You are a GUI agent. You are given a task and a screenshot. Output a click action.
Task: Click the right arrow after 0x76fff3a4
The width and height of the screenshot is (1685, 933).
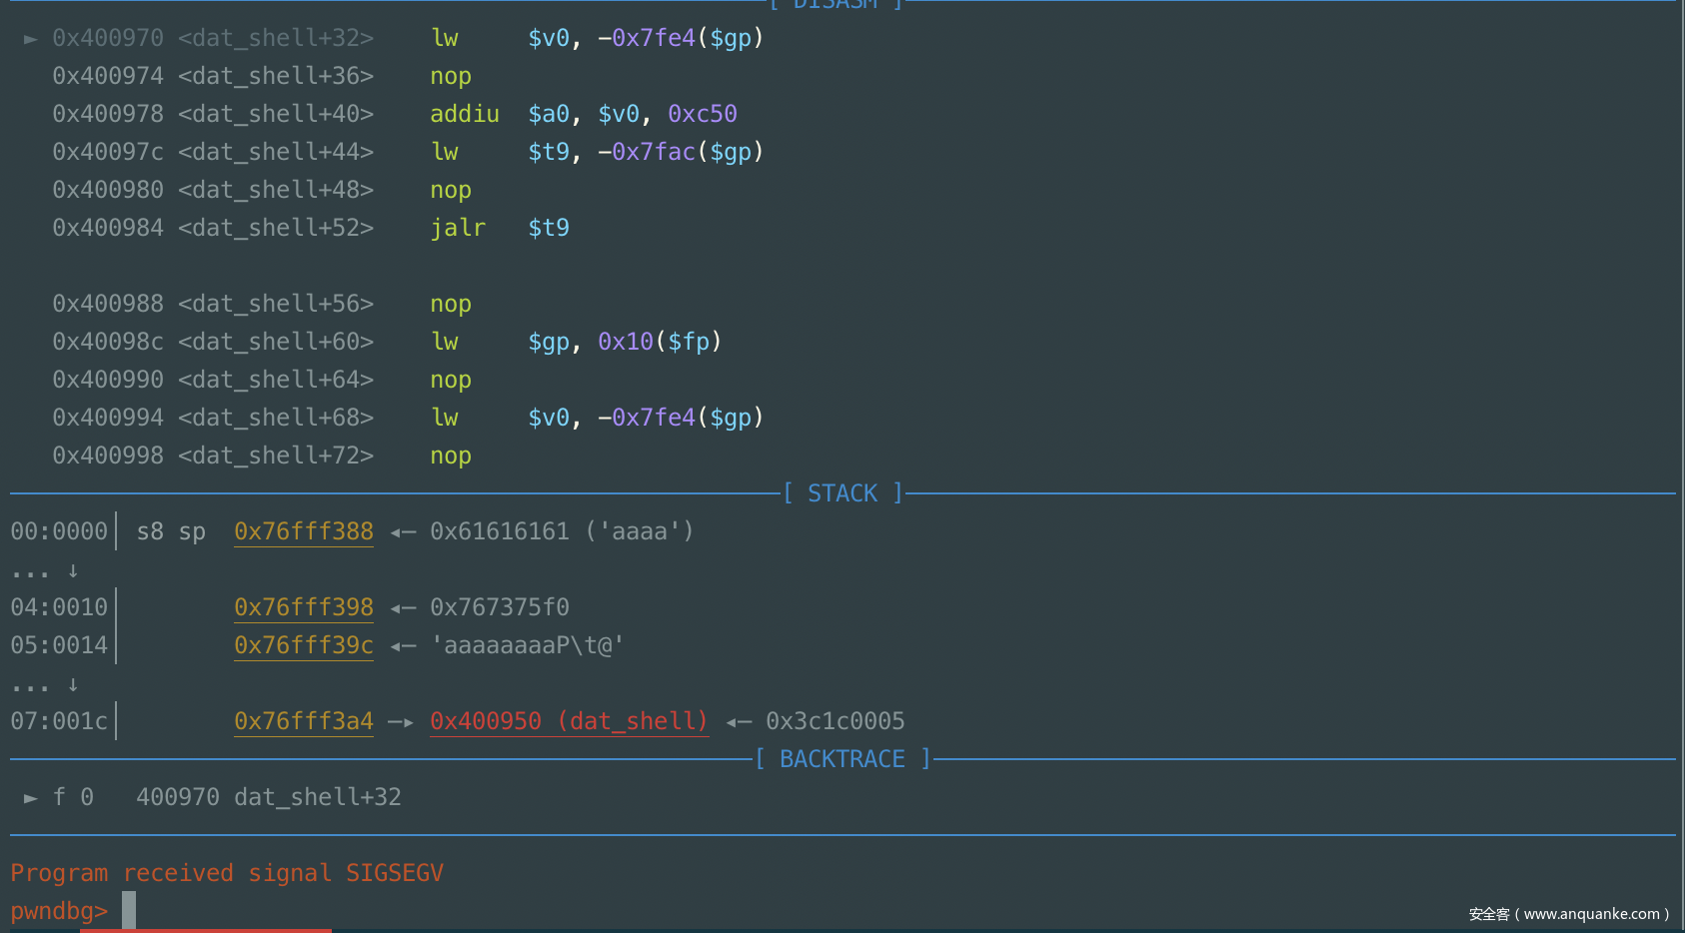coord(401,722)
